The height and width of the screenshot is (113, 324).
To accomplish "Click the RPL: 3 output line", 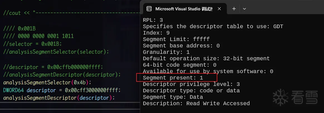I will (153, 20).
